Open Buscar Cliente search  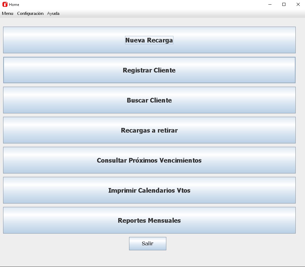149,100
